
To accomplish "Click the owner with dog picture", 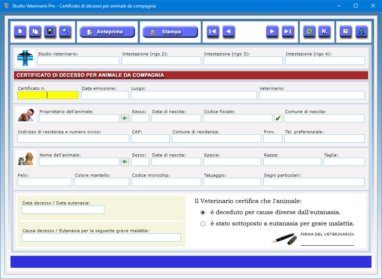I will click(x=26, y=114).
